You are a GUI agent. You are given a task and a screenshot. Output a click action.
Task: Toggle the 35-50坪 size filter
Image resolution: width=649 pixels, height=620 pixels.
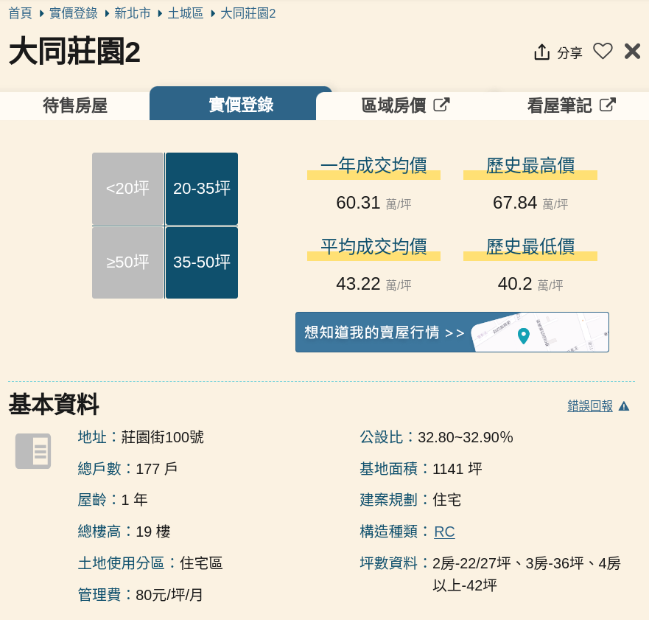tap(202, 262)
